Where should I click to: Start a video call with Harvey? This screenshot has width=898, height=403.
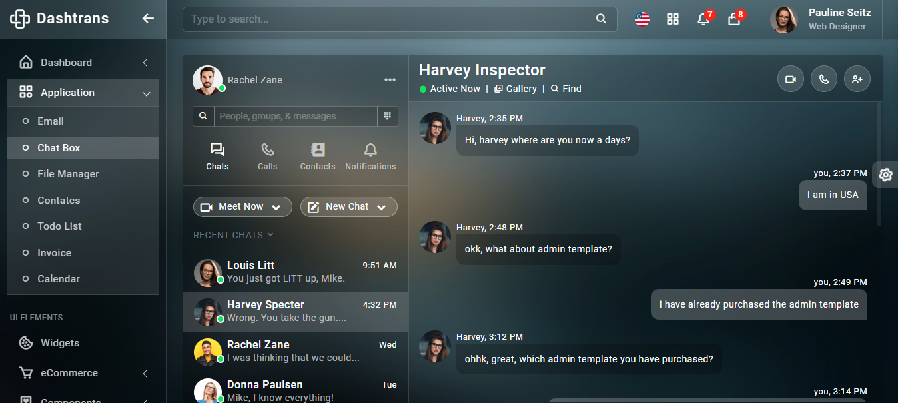(790, 79)
